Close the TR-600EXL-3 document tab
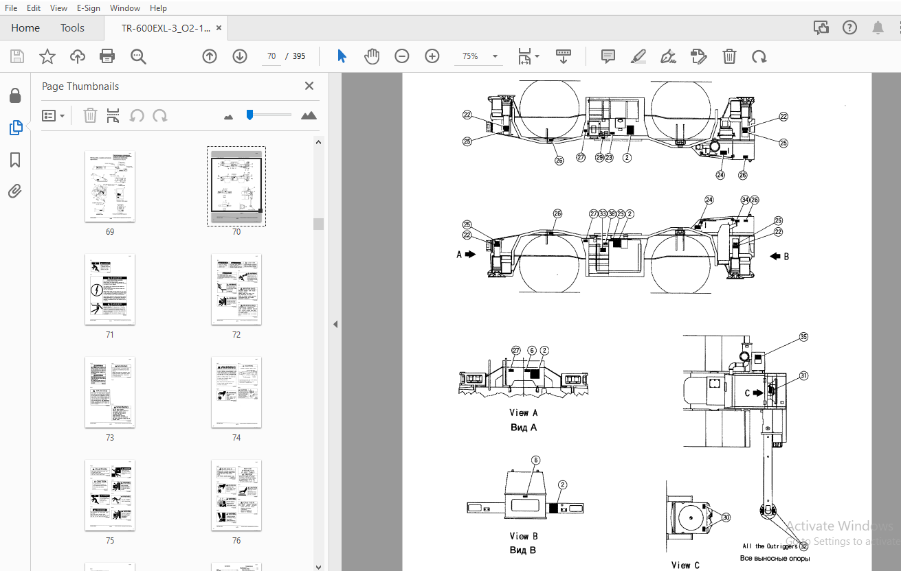Screen dimensions: 901x571 219,28
